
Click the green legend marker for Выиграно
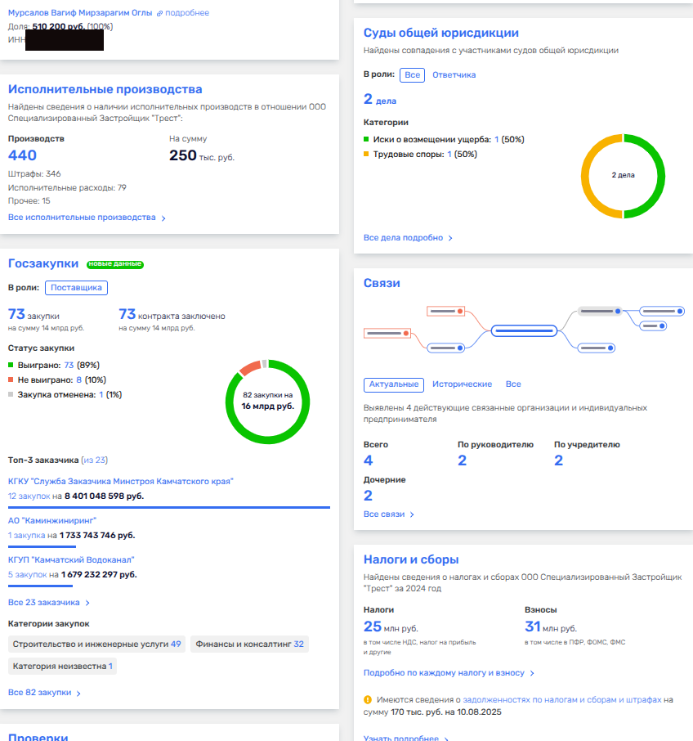pyautogui.click(x=11, y=366)
